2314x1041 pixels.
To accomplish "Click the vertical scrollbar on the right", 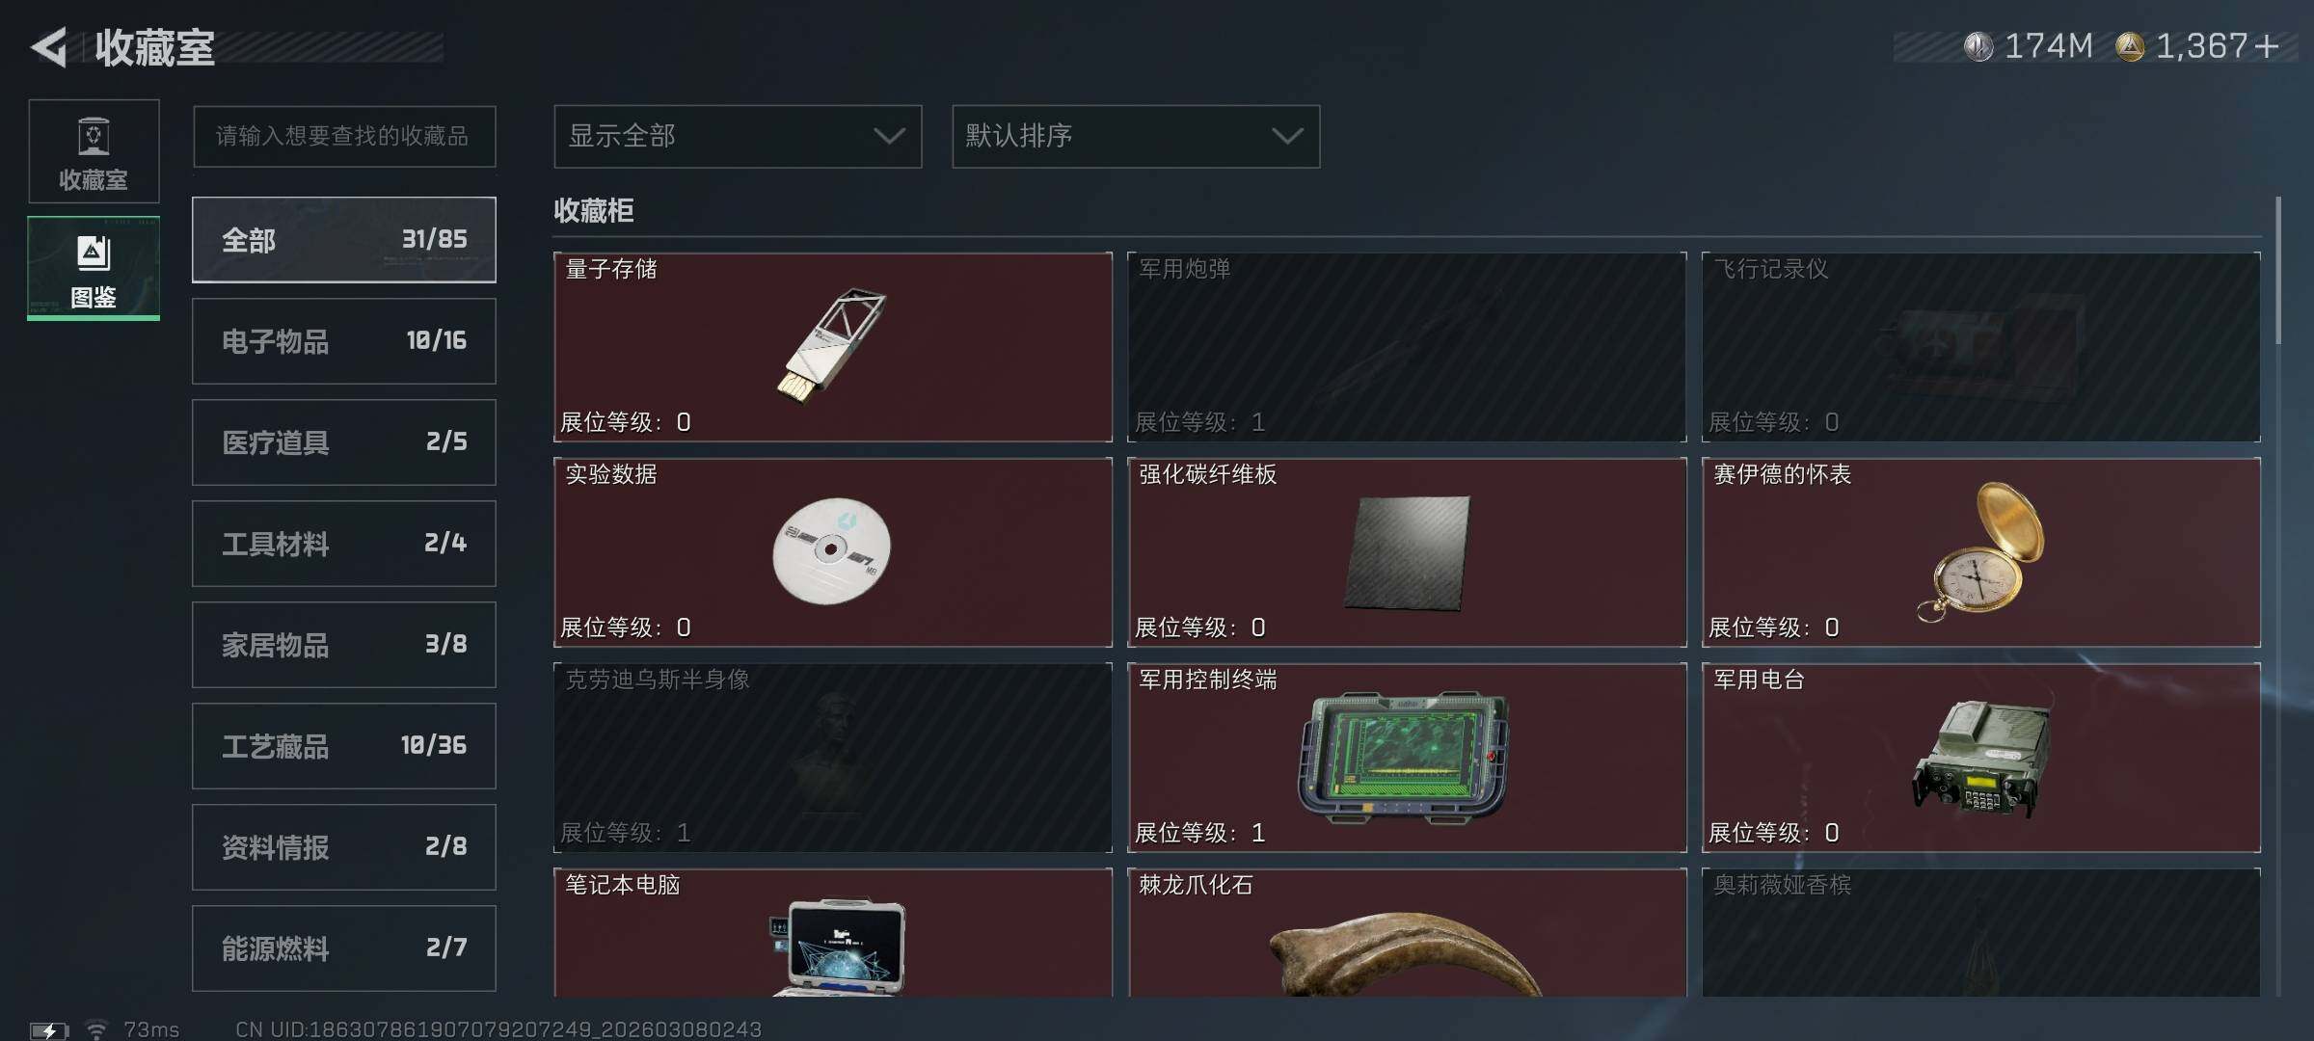I will pyautogui.click(x=2278, y=270).
